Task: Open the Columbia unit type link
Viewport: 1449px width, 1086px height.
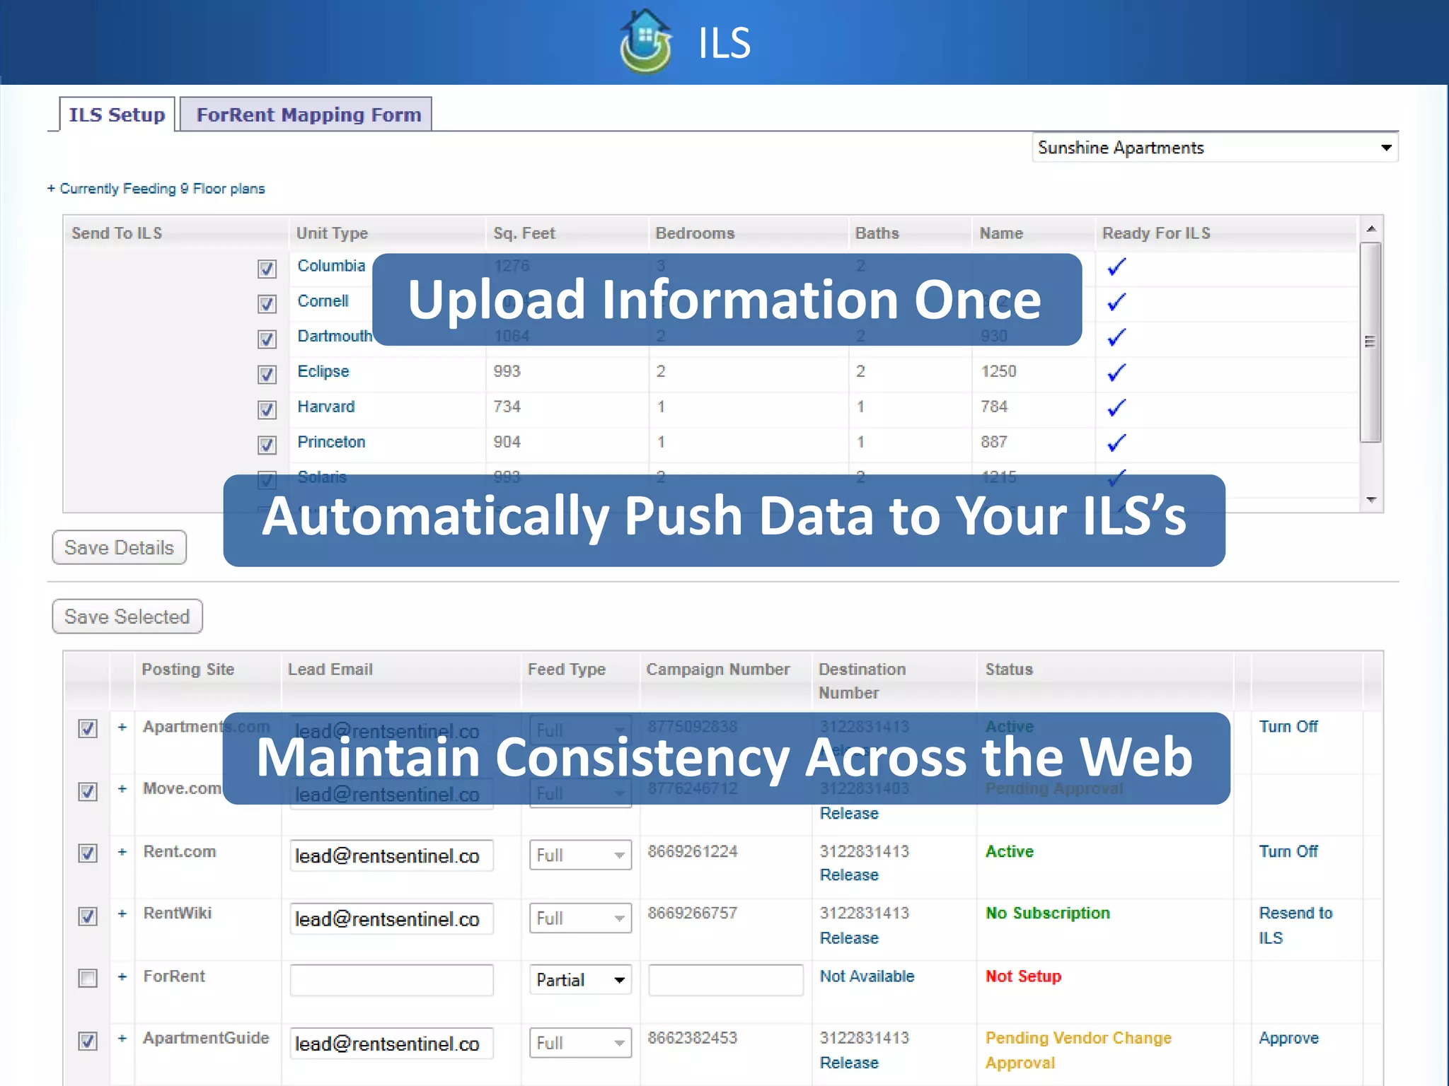Action: (331, 266)
